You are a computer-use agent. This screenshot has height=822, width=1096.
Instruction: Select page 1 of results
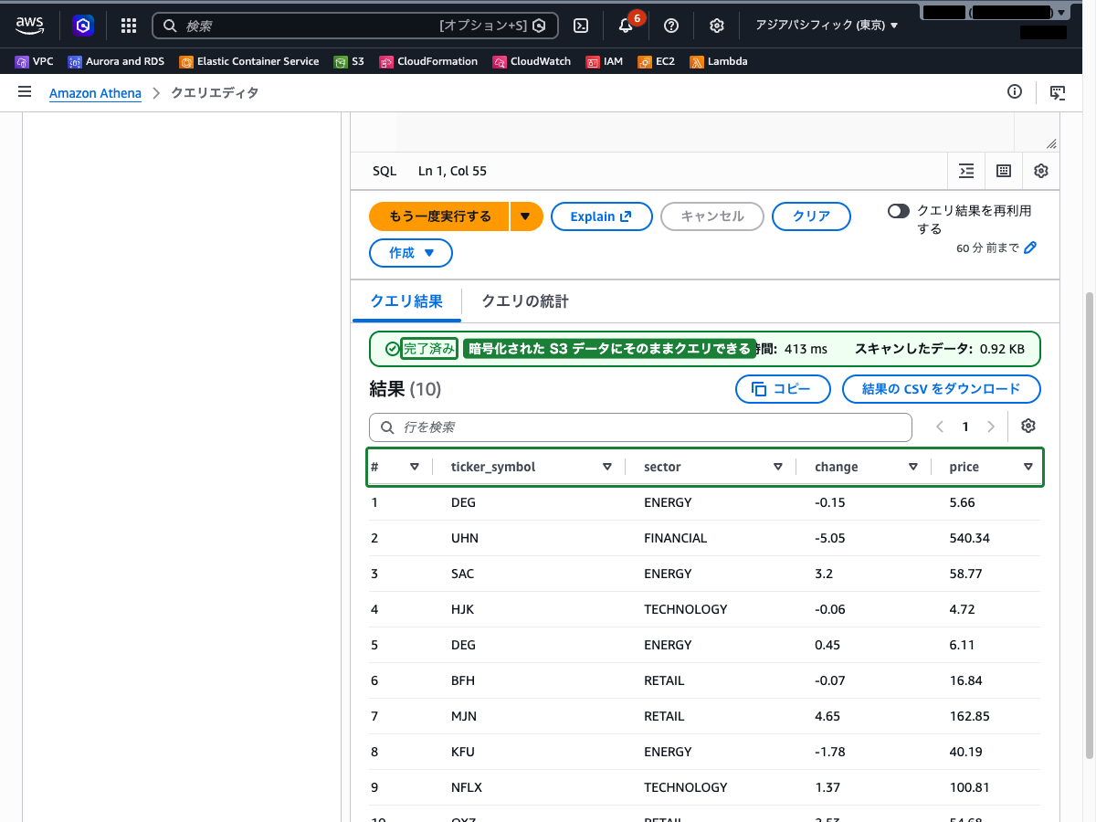965,427
